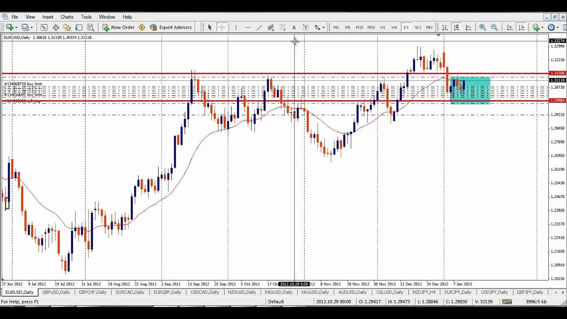Open the Terminal panel icon
The image size is (567, 319).
point(79,27)
